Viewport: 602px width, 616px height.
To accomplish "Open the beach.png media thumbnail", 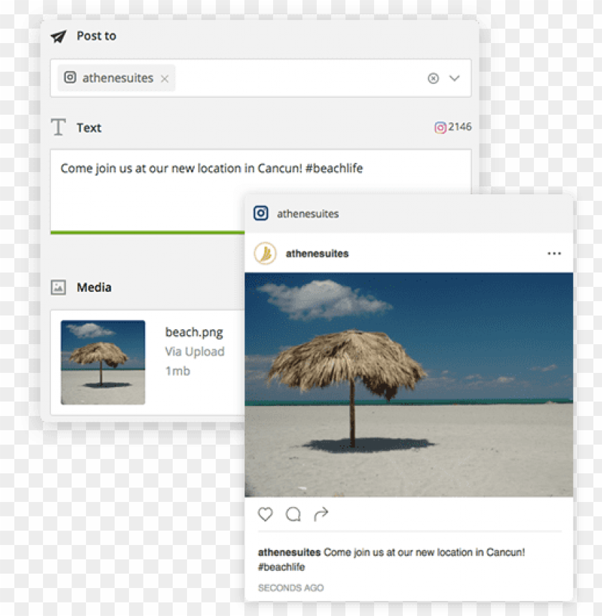I will coord(103,362).
